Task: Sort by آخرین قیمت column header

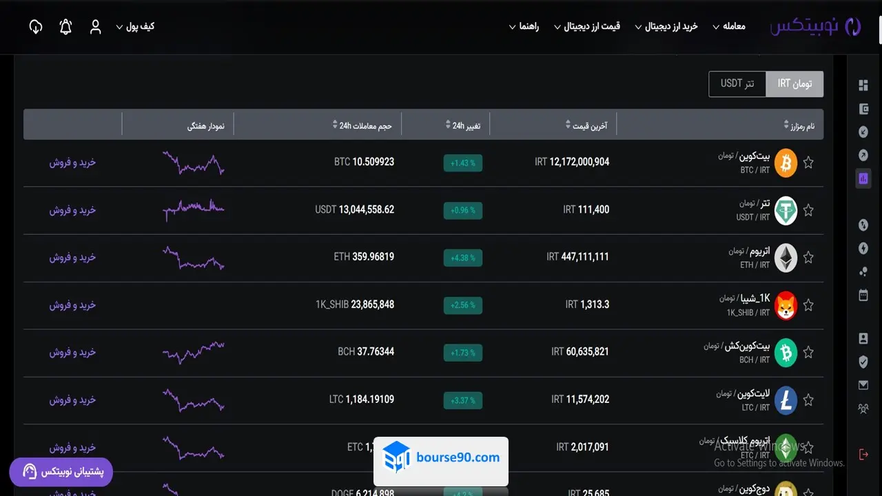Action: pyautogui.click(x=587, y=125)
